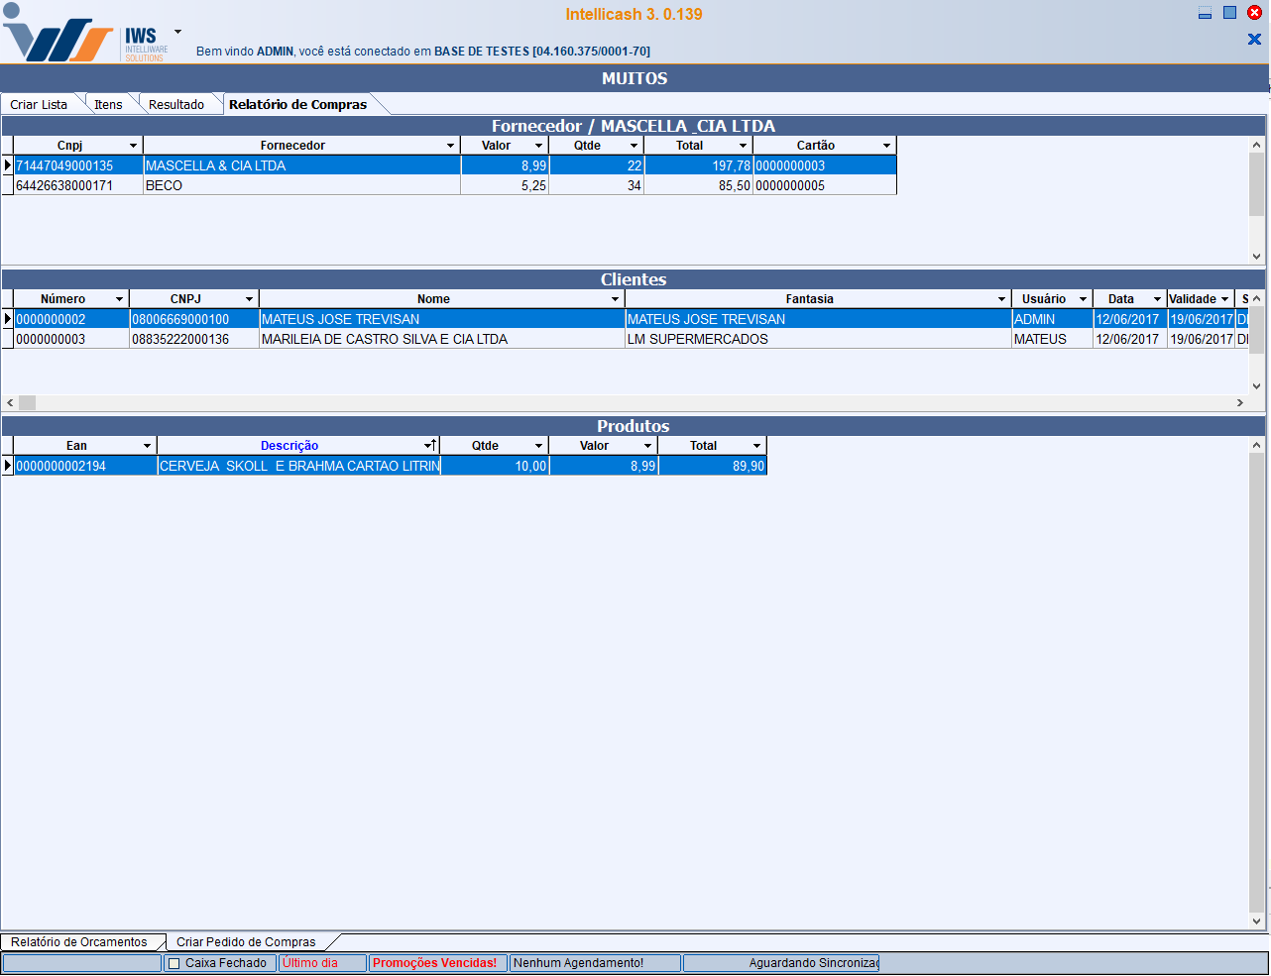
Task: Expand the Cartão column dropdown arrow
Action: pos(886,146)
